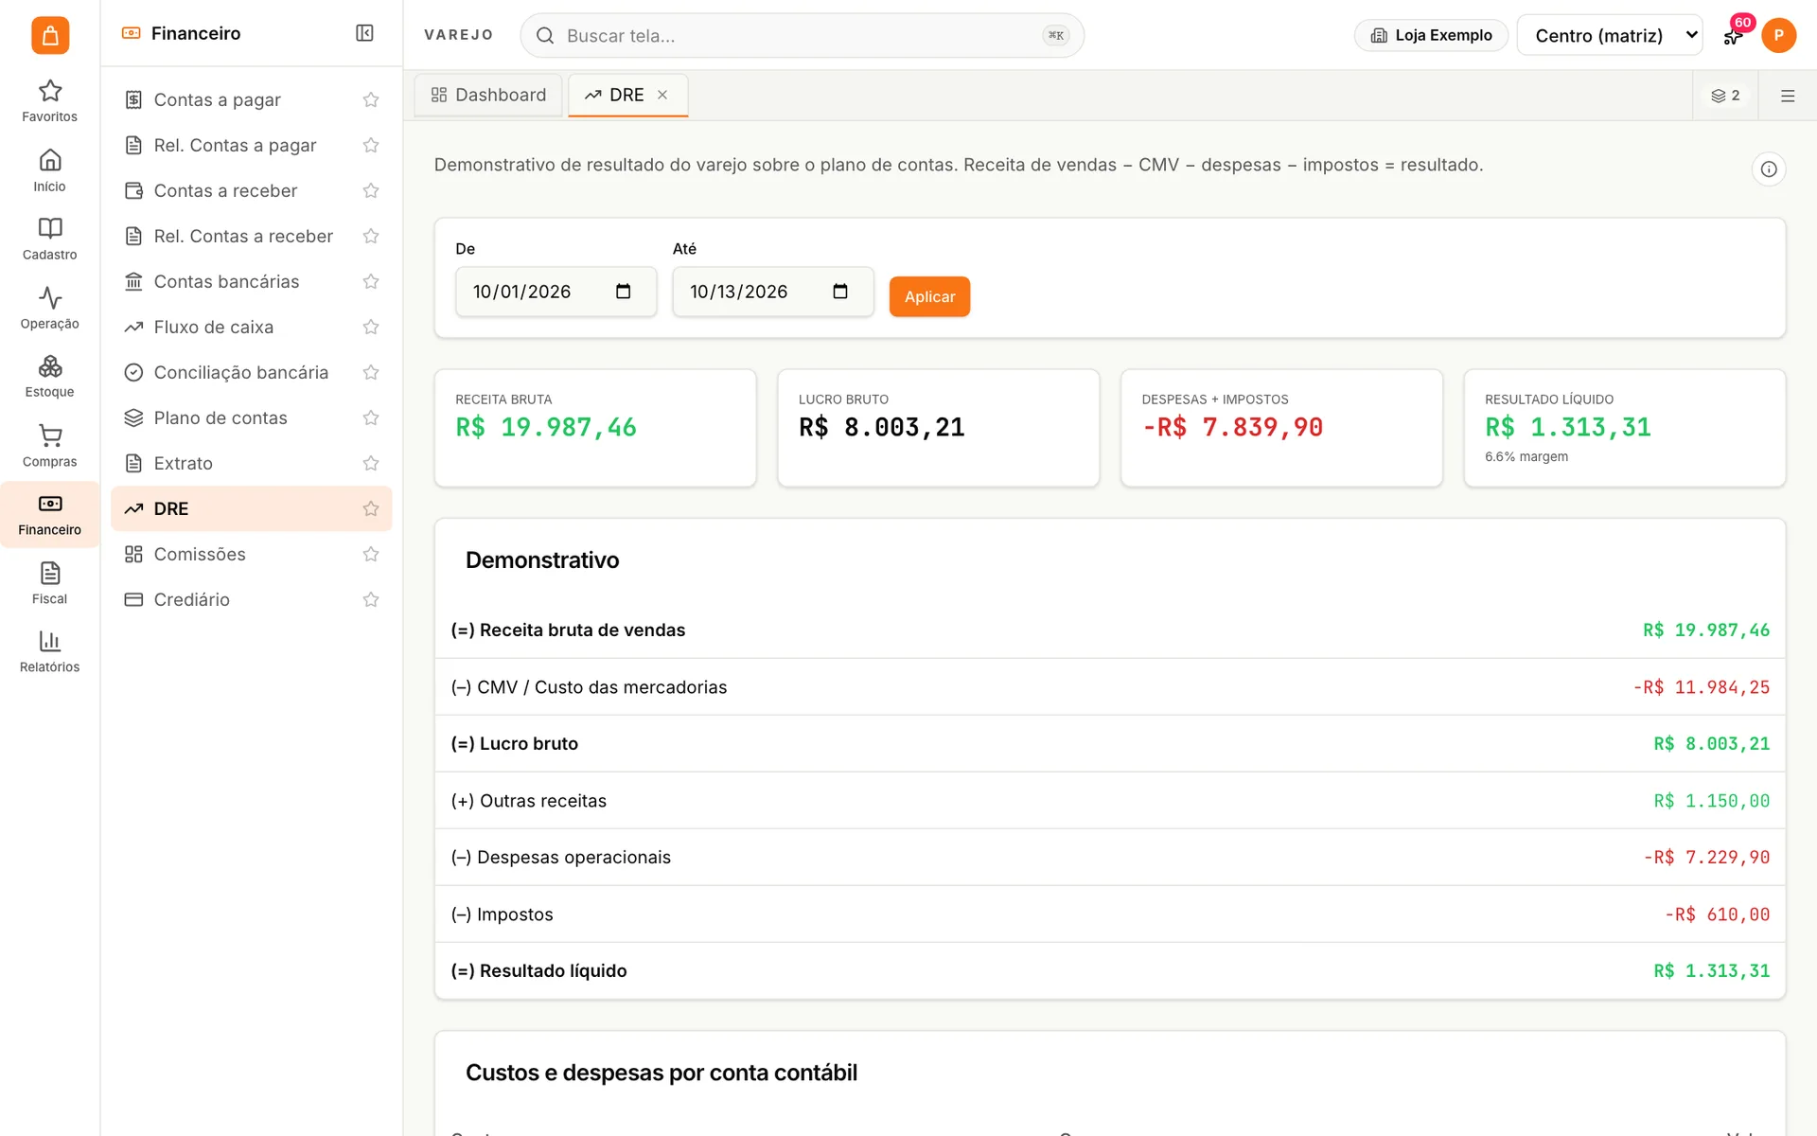The image size is (1817, 1136).
Task: Open Centro (matriz) branch dropdown
Action: point(1610,35)
